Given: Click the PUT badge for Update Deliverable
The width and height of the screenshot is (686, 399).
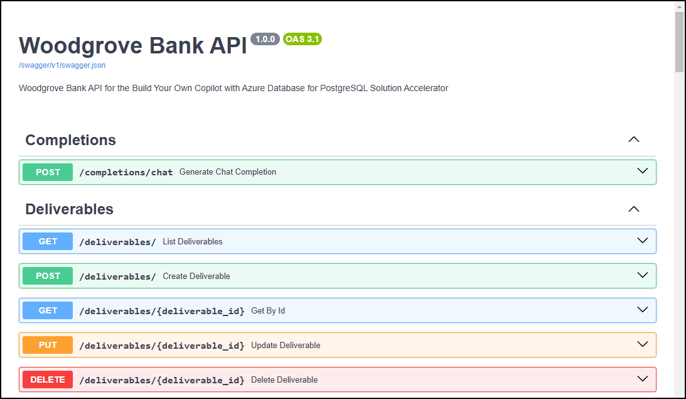Looking at the screenshot, I should point(48,345).
